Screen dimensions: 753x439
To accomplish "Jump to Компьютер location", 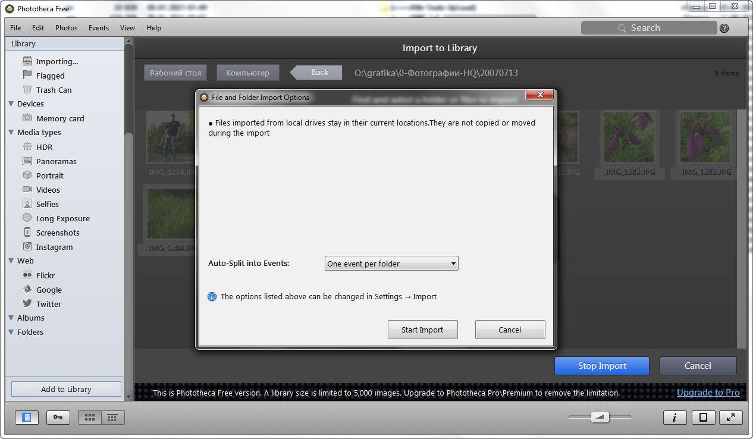I will 247,73.
